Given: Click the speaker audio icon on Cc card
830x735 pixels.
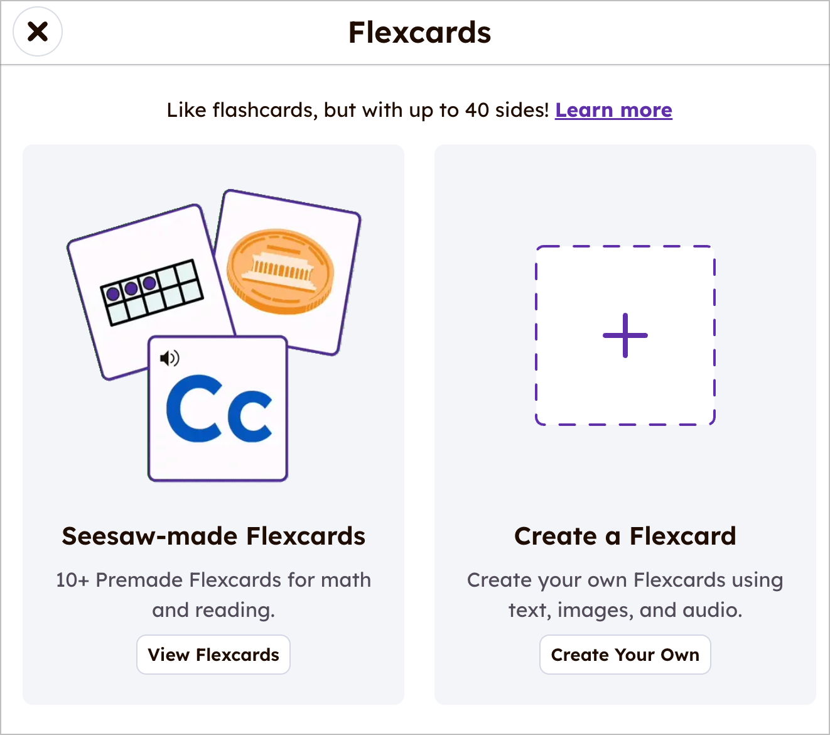Looking at the screenshot, I should [x=169, y=358].
